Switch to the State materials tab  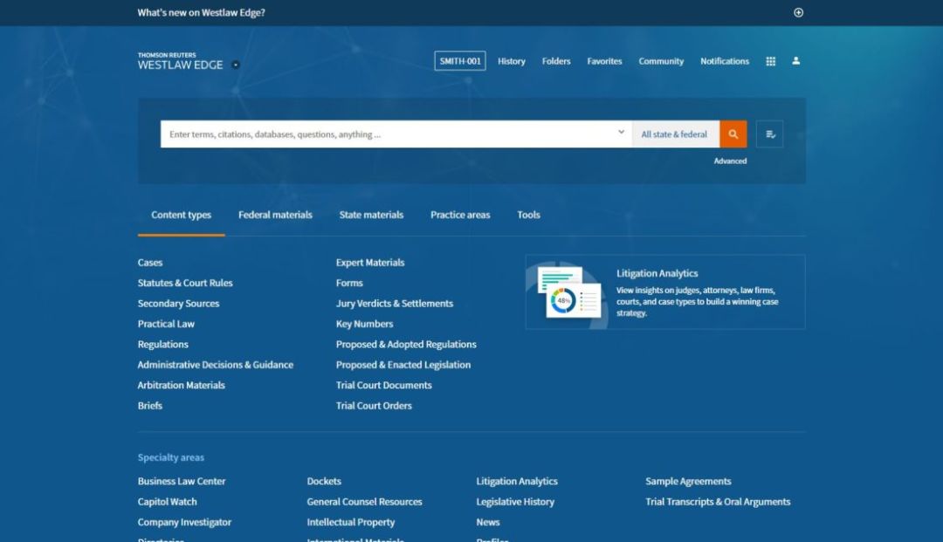371,215
